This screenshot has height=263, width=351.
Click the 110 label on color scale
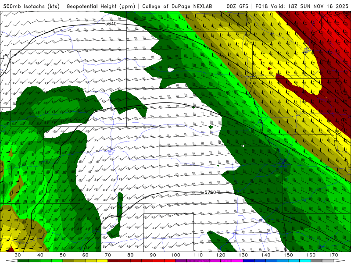pos(198,255)
